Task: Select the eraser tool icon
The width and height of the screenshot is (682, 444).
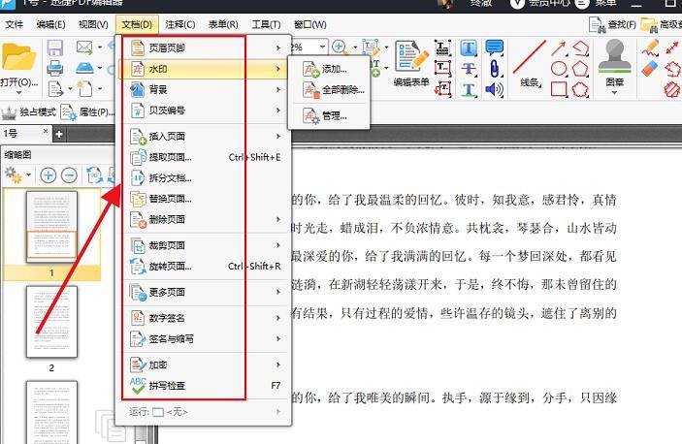Action: [650, 68]
